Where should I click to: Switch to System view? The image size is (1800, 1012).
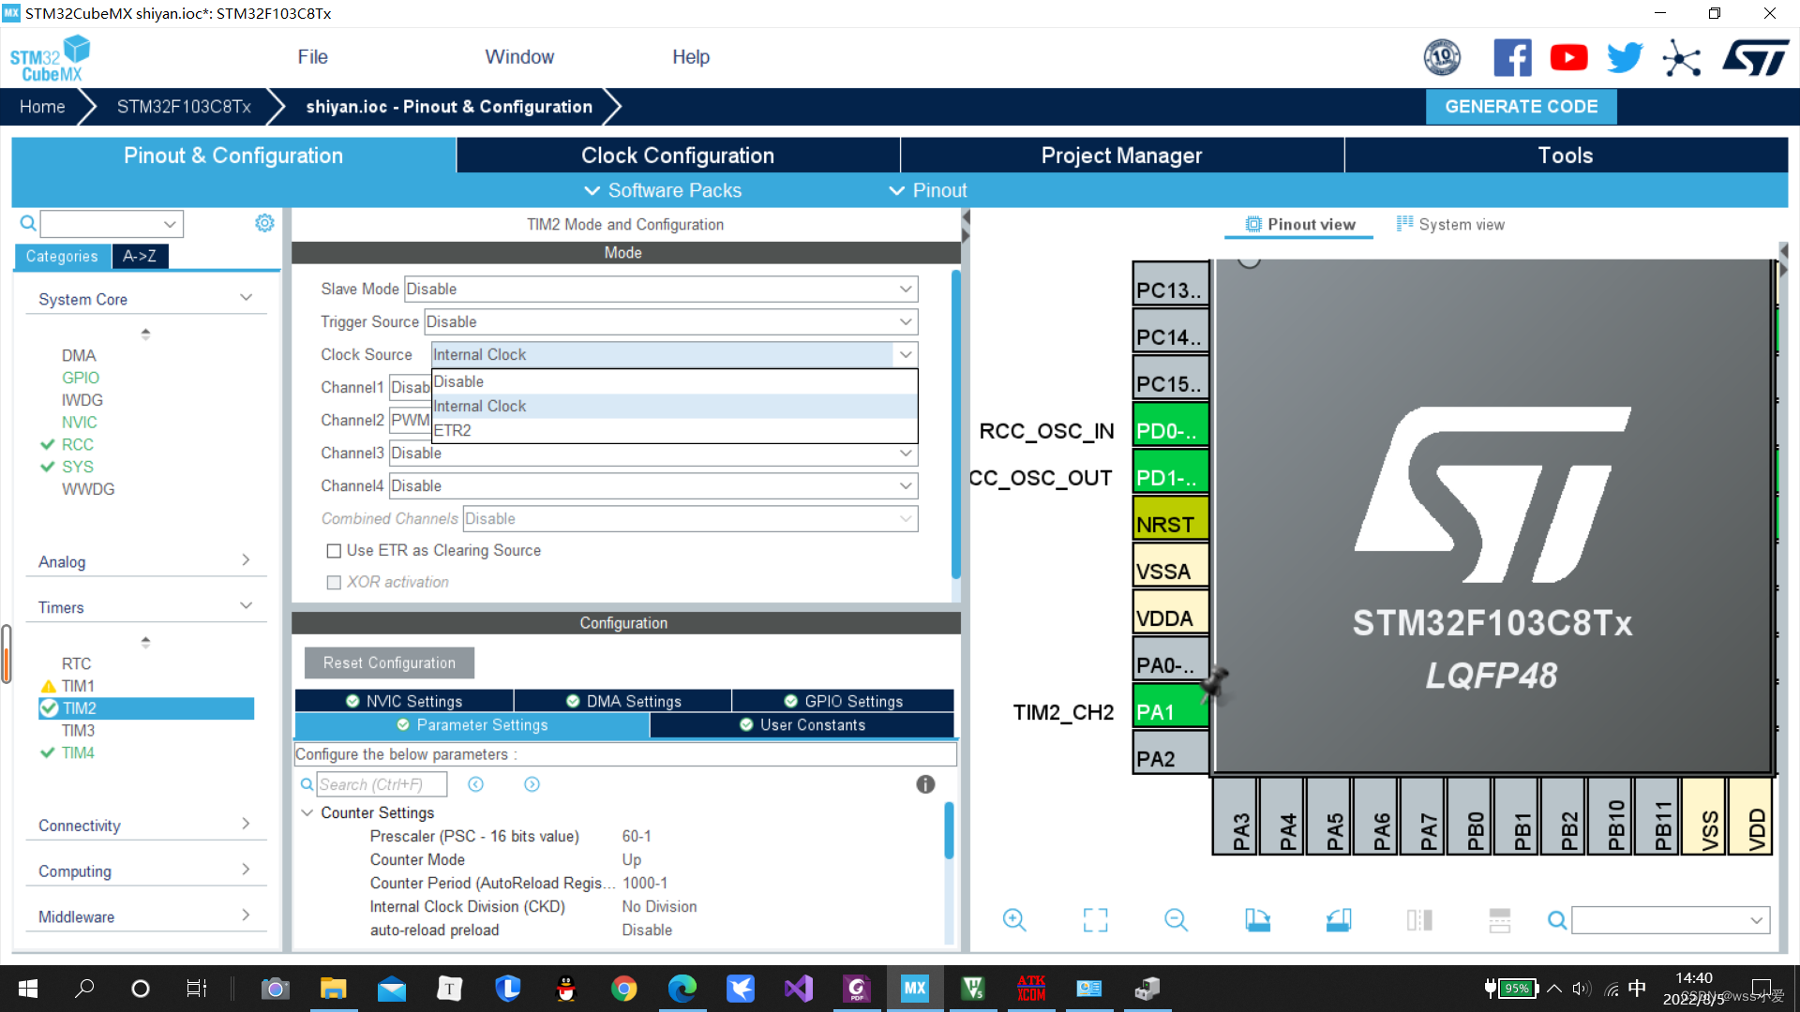coord(1450,224)
